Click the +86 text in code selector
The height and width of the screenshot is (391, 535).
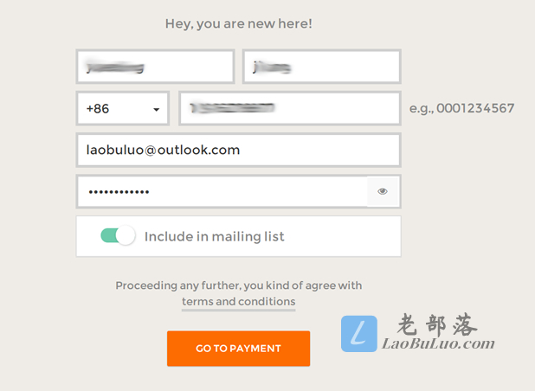tap(98, 109)
